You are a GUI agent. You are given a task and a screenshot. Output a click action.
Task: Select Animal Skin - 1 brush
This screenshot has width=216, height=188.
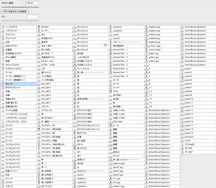coord(126,50)
